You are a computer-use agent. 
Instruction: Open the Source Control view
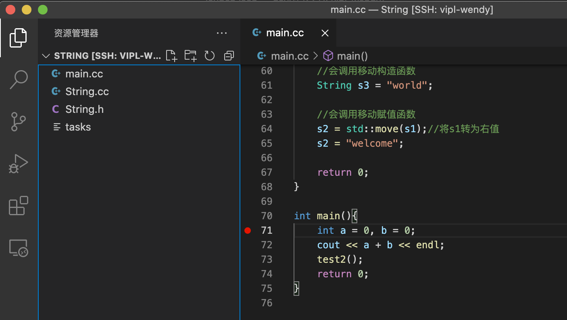coord(19,122)
